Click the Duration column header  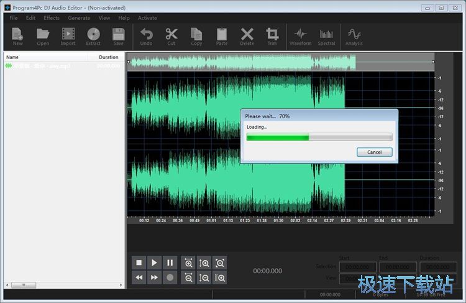(x=108, y=57)
